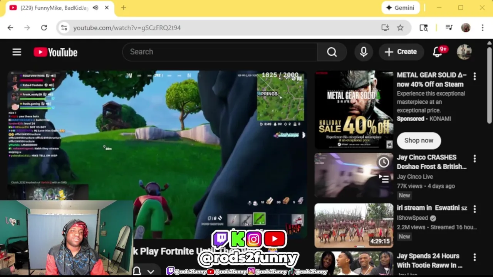Click the magnifying glass search button
The height and width of the screenshot is (277, 493).
pos(332,52)
